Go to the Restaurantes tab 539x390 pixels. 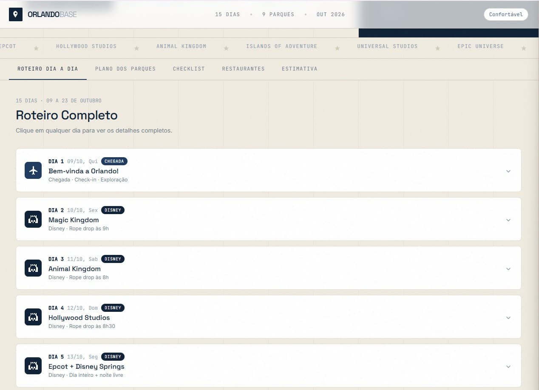(x=243, y=69)
